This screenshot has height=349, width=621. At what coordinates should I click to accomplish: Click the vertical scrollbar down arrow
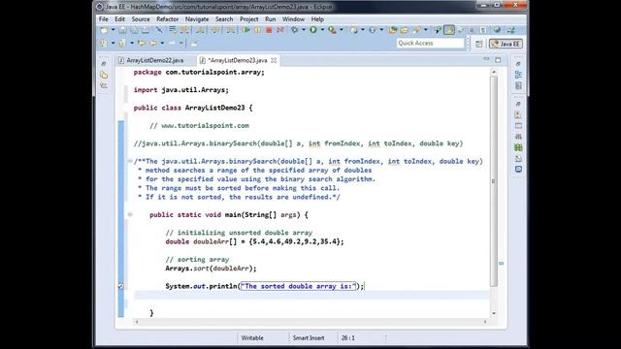pos(494,313)
